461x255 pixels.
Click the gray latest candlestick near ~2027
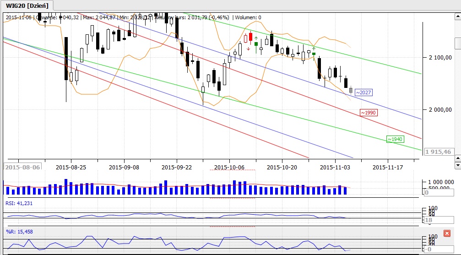(x=351, y=90)
